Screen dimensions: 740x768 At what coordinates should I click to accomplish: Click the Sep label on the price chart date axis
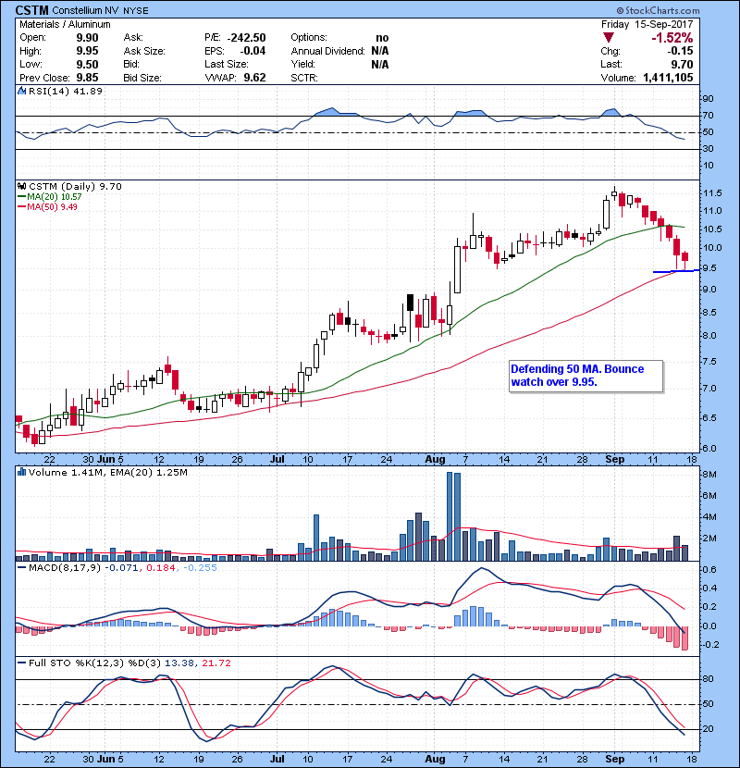coord(614,460)
